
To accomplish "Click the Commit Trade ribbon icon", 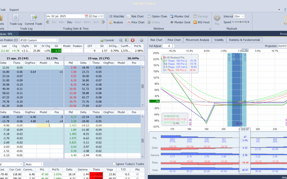I will pos(33,20).
